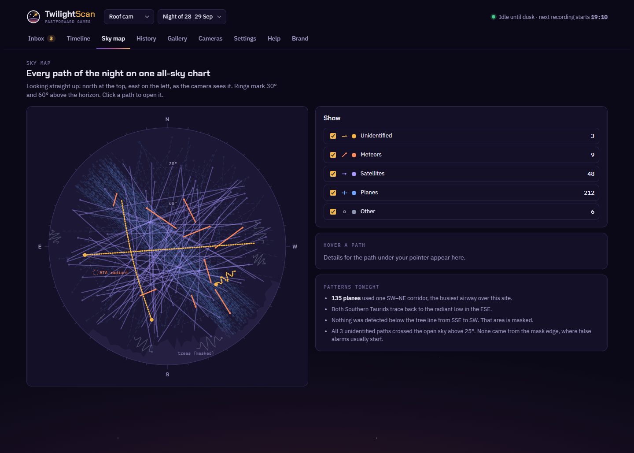Screen dimensions: 634x453
Task: Select the Sky map tab
Action: [113, 38]
